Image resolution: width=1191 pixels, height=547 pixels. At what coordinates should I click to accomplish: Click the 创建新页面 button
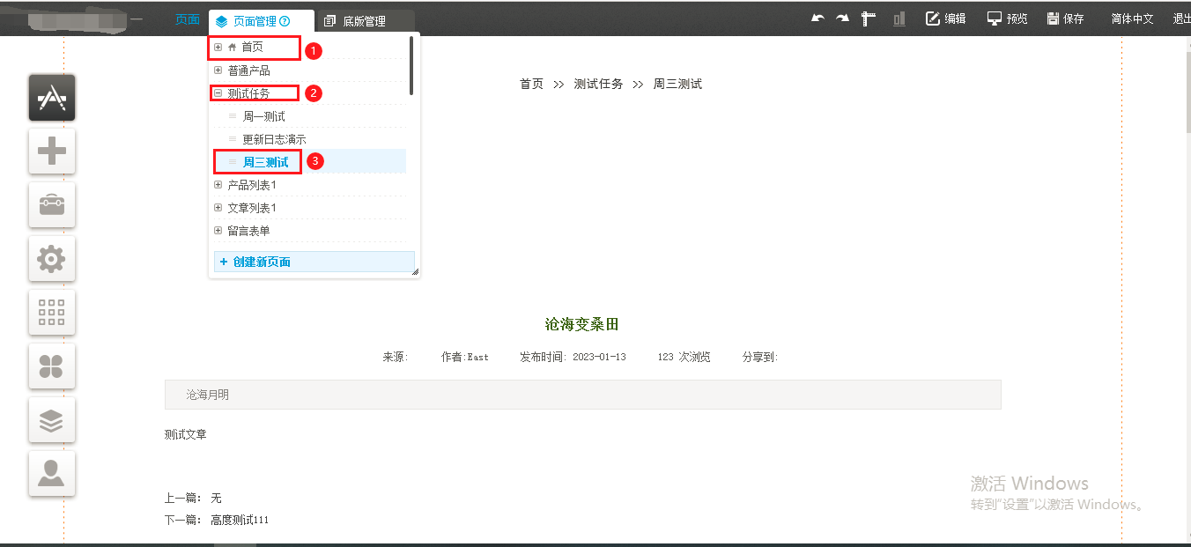tap(314, 262)
